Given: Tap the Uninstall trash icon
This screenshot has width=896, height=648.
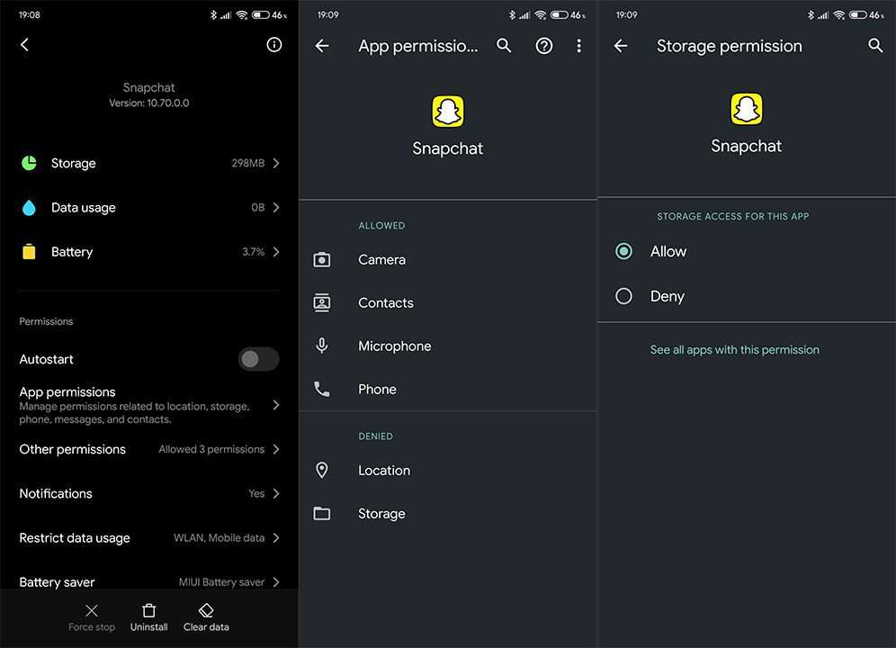Looking at the screenshot, I should point(149,611).
